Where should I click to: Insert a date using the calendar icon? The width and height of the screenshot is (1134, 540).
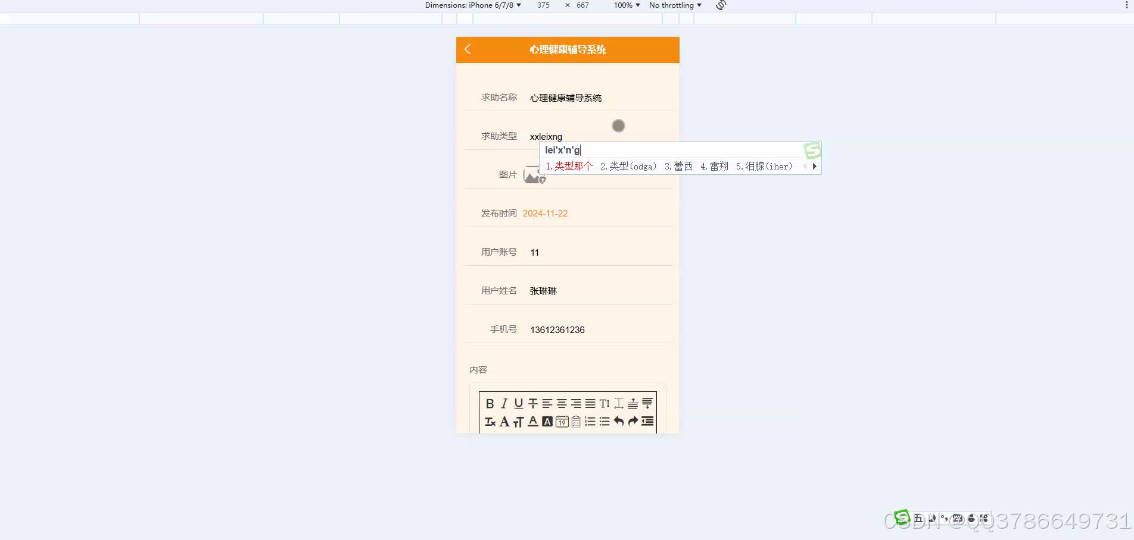point(562,422)
